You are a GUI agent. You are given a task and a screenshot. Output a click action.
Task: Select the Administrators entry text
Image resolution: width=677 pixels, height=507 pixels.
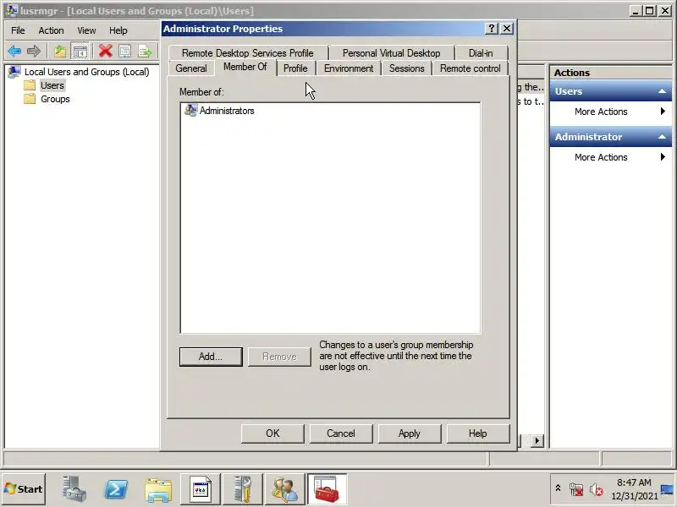[x=227, y=111]
